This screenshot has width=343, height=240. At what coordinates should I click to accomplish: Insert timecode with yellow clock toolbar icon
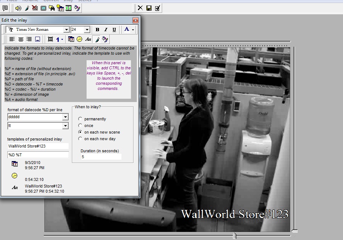(80, 39)
